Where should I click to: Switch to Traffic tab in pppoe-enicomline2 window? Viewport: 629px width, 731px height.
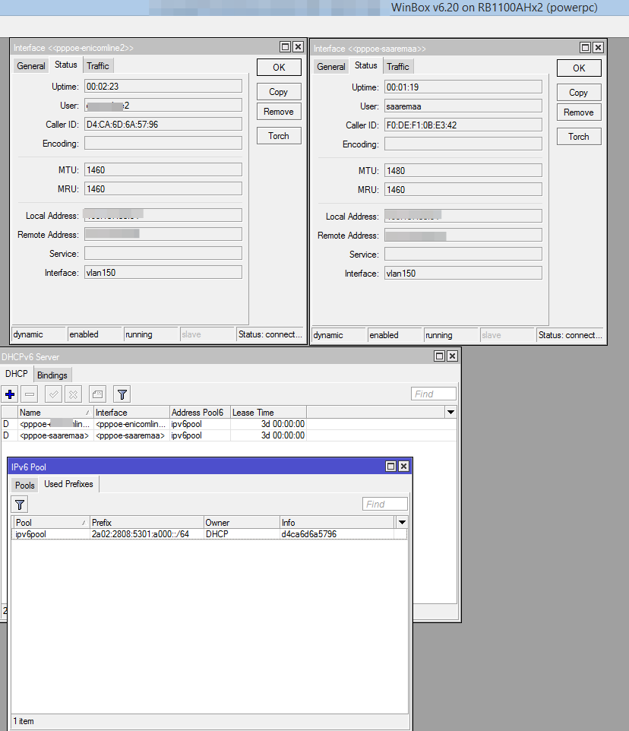click(x=98, y=66)
